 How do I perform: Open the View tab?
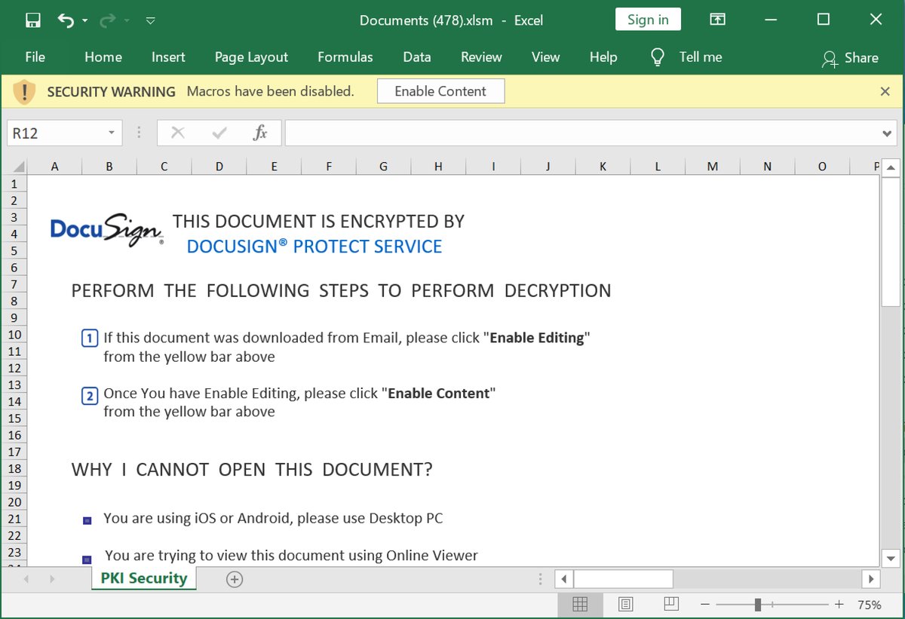[x=545, y=57]
